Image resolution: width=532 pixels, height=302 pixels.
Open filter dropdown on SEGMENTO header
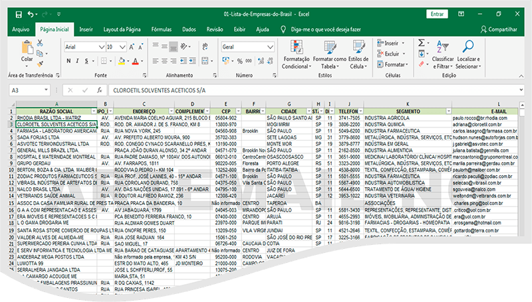[x=448, y=112]
